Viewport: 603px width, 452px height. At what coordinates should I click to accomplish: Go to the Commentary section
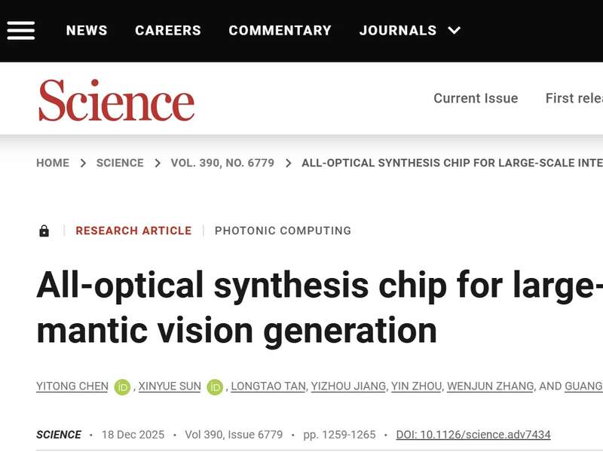point(280,31)
